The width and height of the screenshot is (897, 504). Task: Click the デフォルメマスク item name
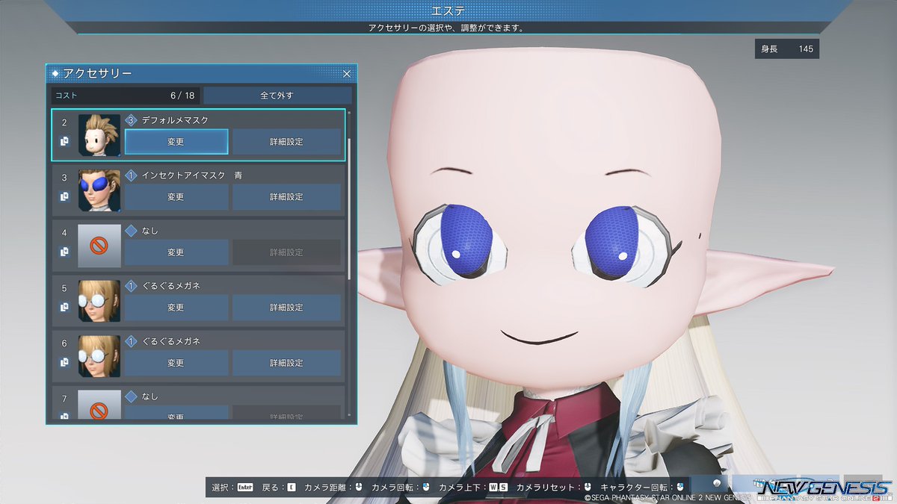pos(175,119)
